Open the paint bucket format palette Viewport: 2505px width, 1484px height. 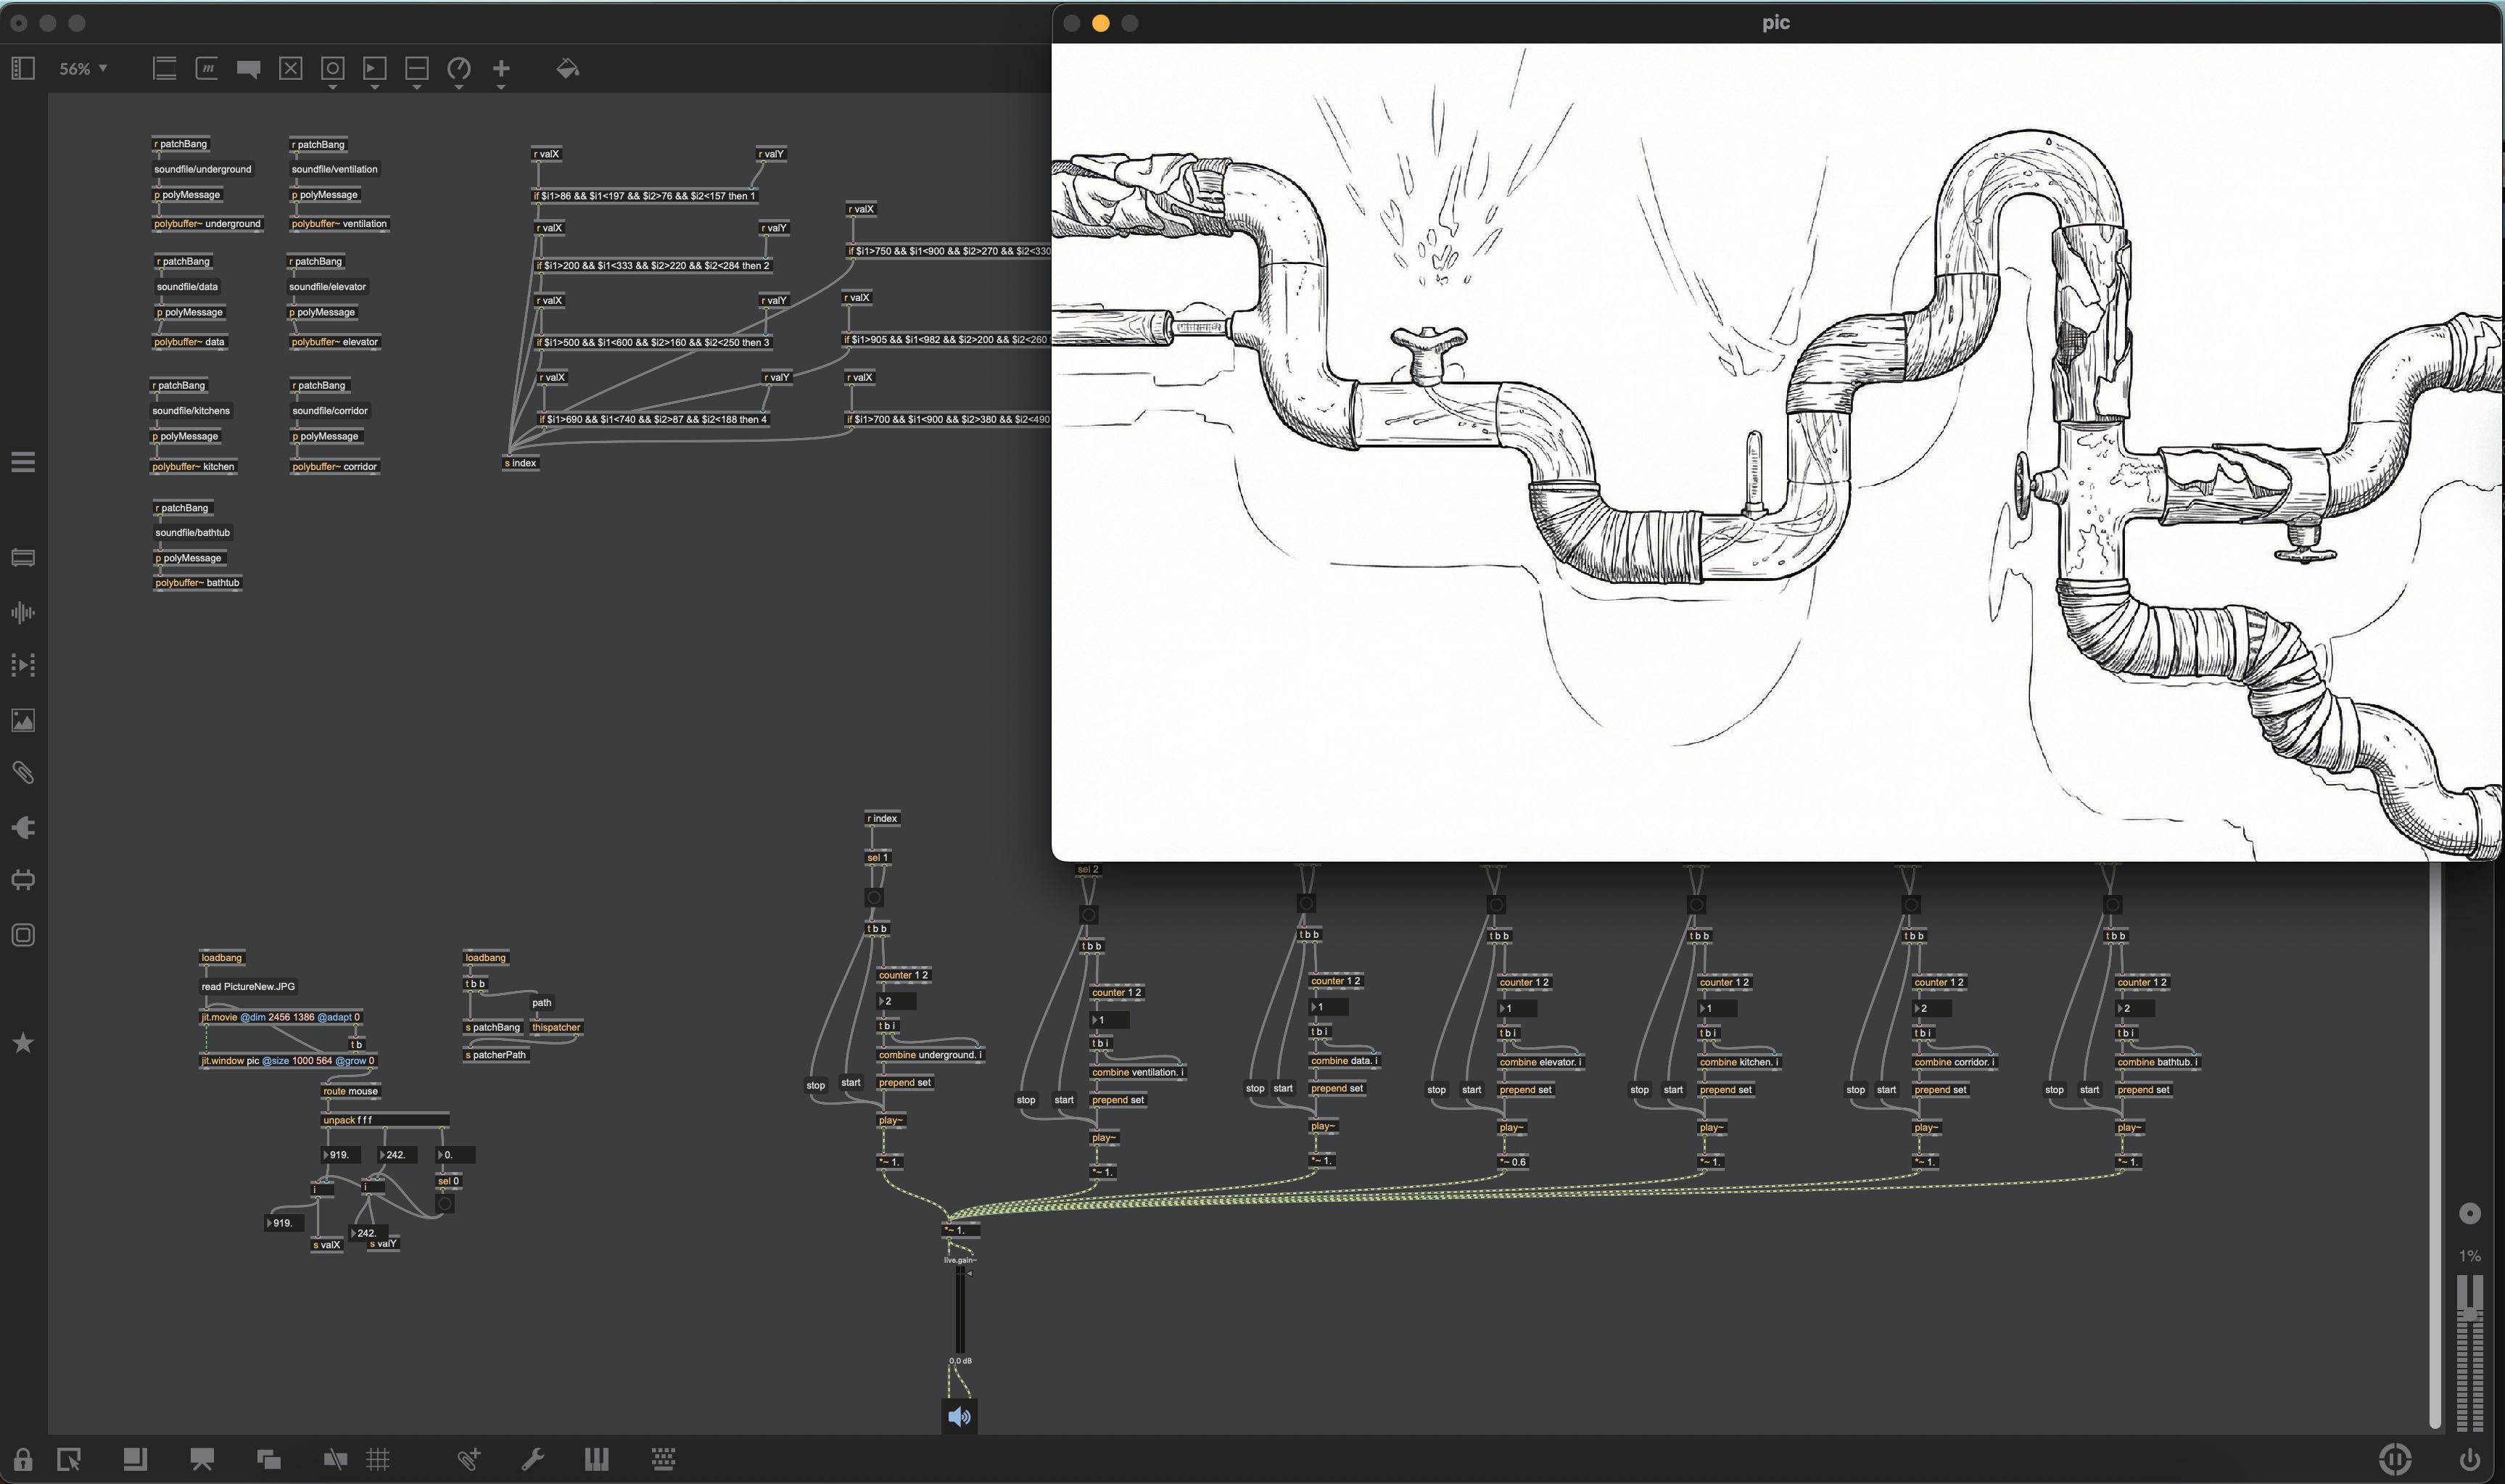click(566, 69)
